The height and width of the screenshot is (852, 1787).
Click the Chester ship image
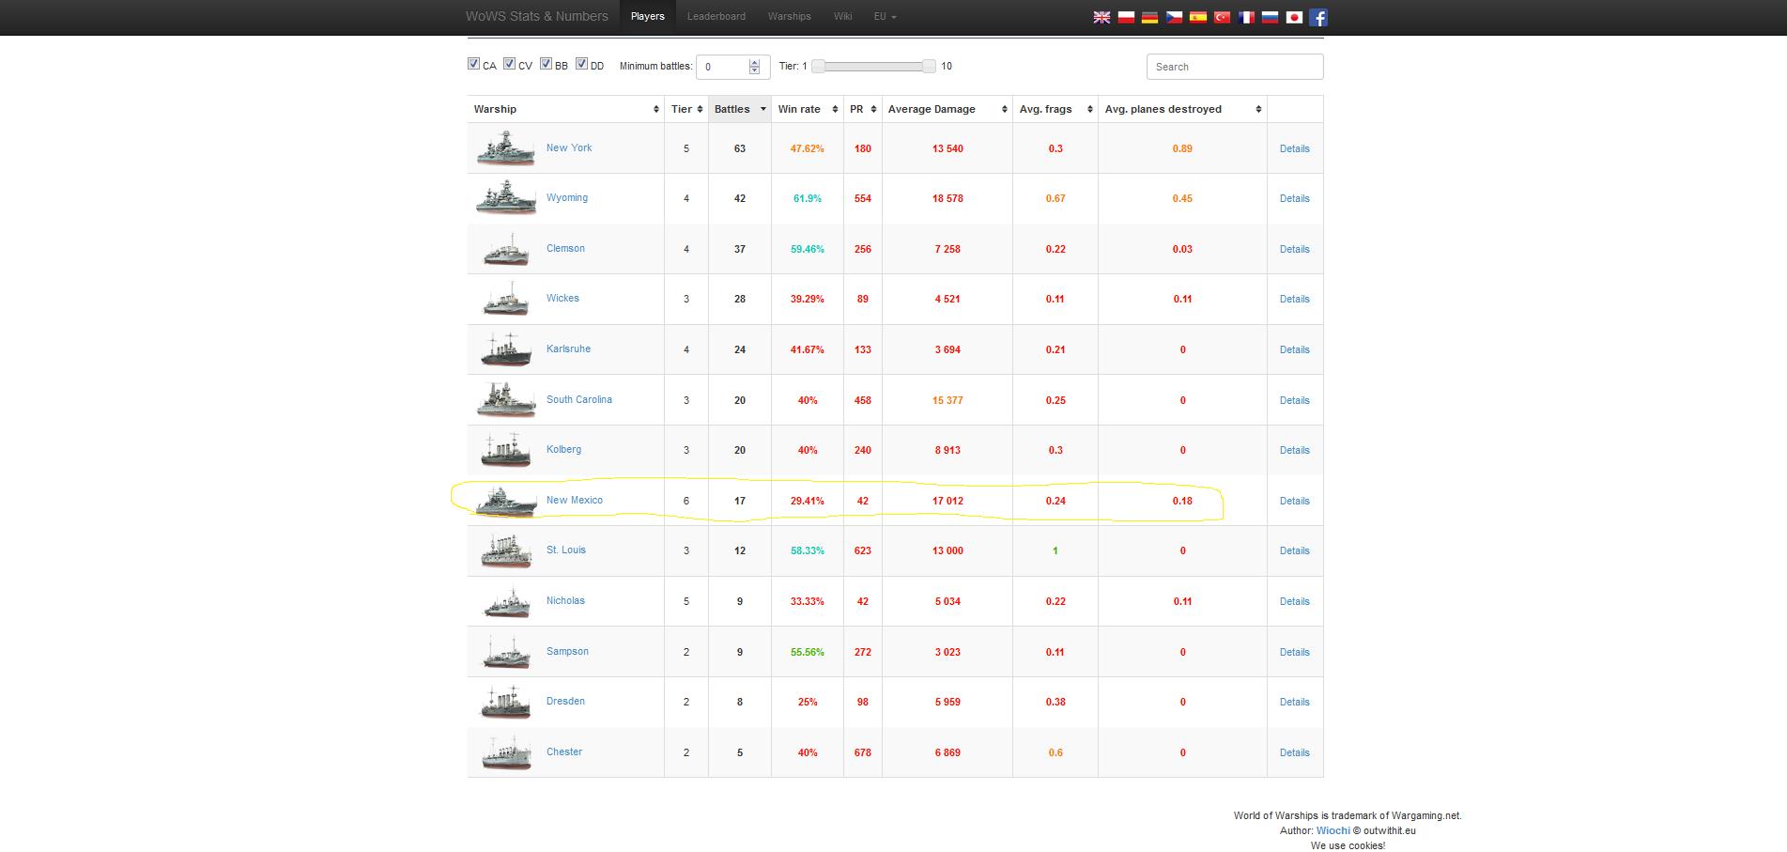[x=506, y=752]
